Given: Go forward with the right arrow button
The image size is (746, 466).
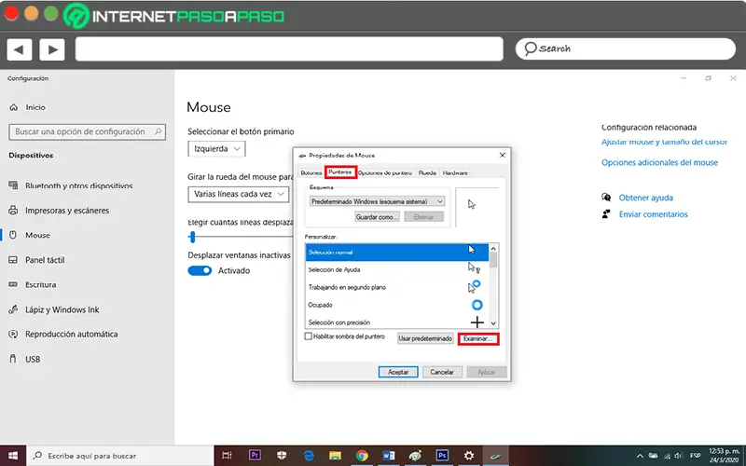Looking at the screenshot, I should pyautogui.click(x=52, y=49).
